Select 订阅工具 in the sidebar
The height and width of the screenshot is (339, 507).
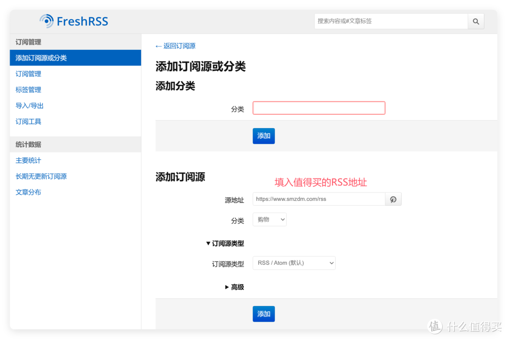[28, 121]
